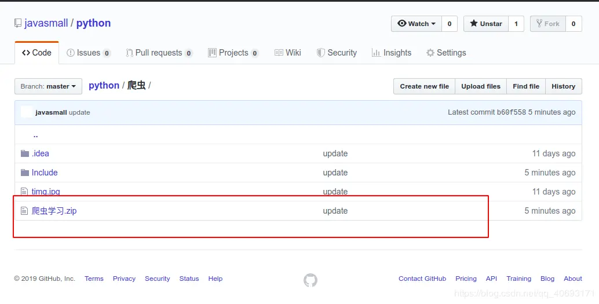This screenshot has width=599, height=304.
Task: Click the Upload files button
Action: tap(481, 86)
